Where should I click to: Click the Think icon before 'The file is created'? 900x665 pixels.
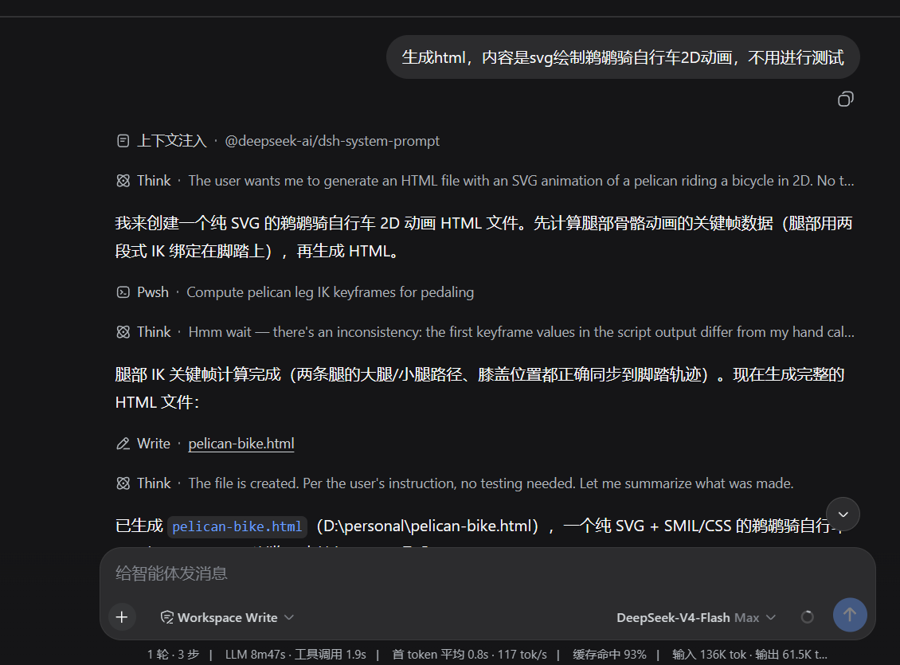tap(123, 483)
